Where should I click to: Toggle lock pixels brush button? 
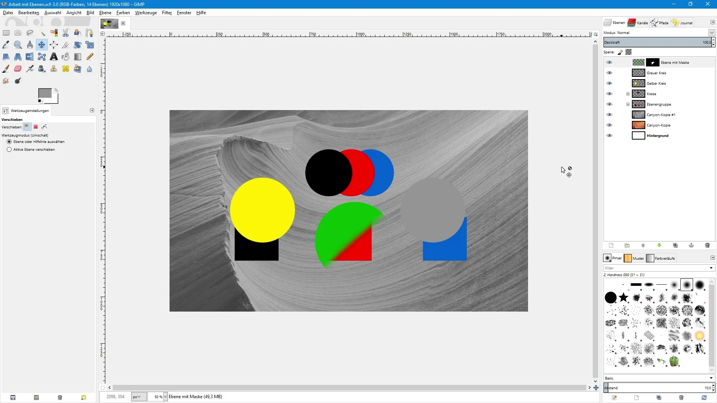[x=620, y=52]
